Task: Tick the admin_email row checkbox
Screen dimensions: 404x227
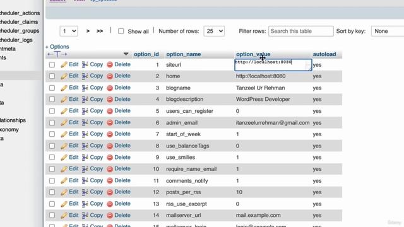Action: click(x=52, y=122)
